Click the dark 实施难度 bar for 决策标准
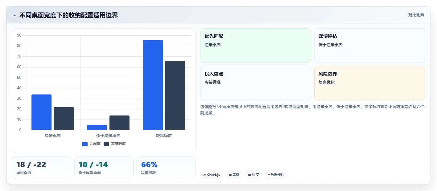Image resolution: width=437 pixels, height=191 pixels. 175,95
